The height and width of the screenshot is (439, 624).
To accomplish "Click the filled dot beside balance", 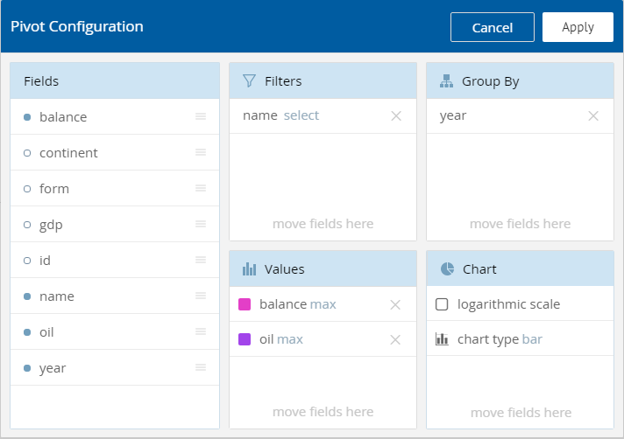I will pos(27,117).
